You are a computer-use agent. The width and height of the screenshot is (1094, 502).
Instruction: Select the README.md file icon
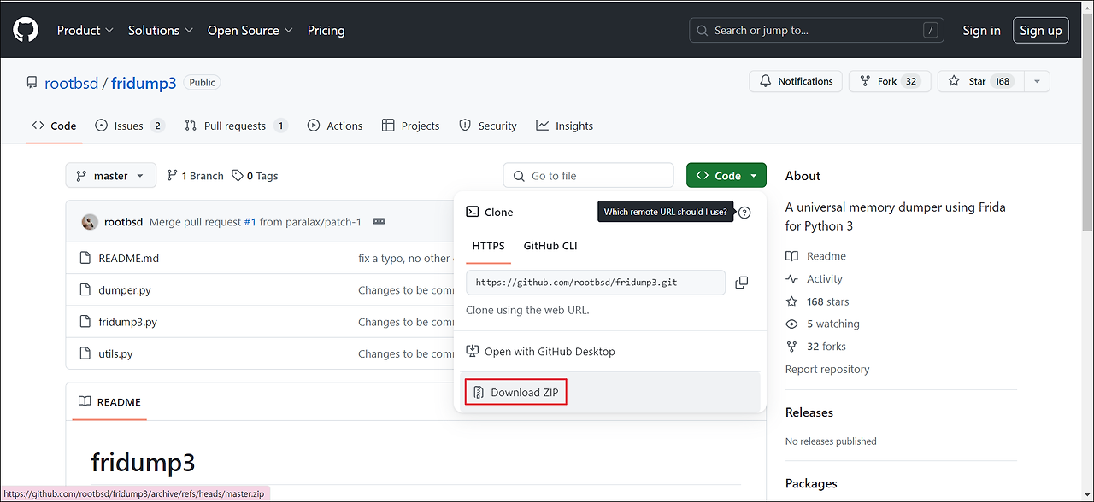85,258
